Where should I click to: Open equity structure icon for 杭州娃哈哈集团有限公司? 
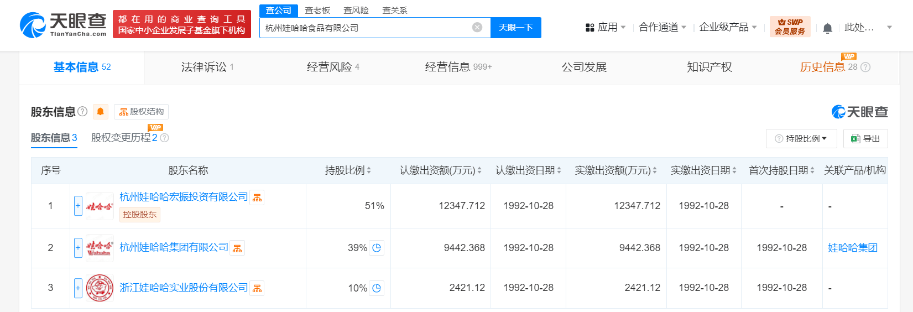coord(237,248)
